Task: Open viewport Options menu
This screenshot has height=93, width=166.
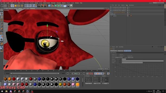Action: tap(20, 9)
